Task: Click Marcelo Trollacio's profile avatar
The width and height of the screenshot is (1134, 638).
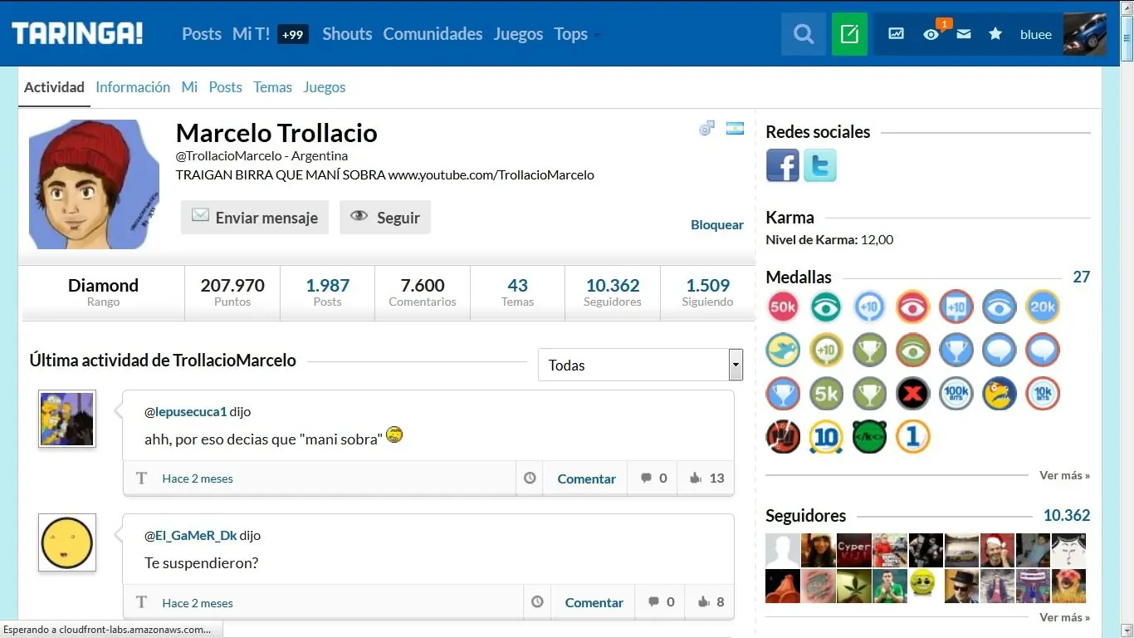Action: point(95,184)
